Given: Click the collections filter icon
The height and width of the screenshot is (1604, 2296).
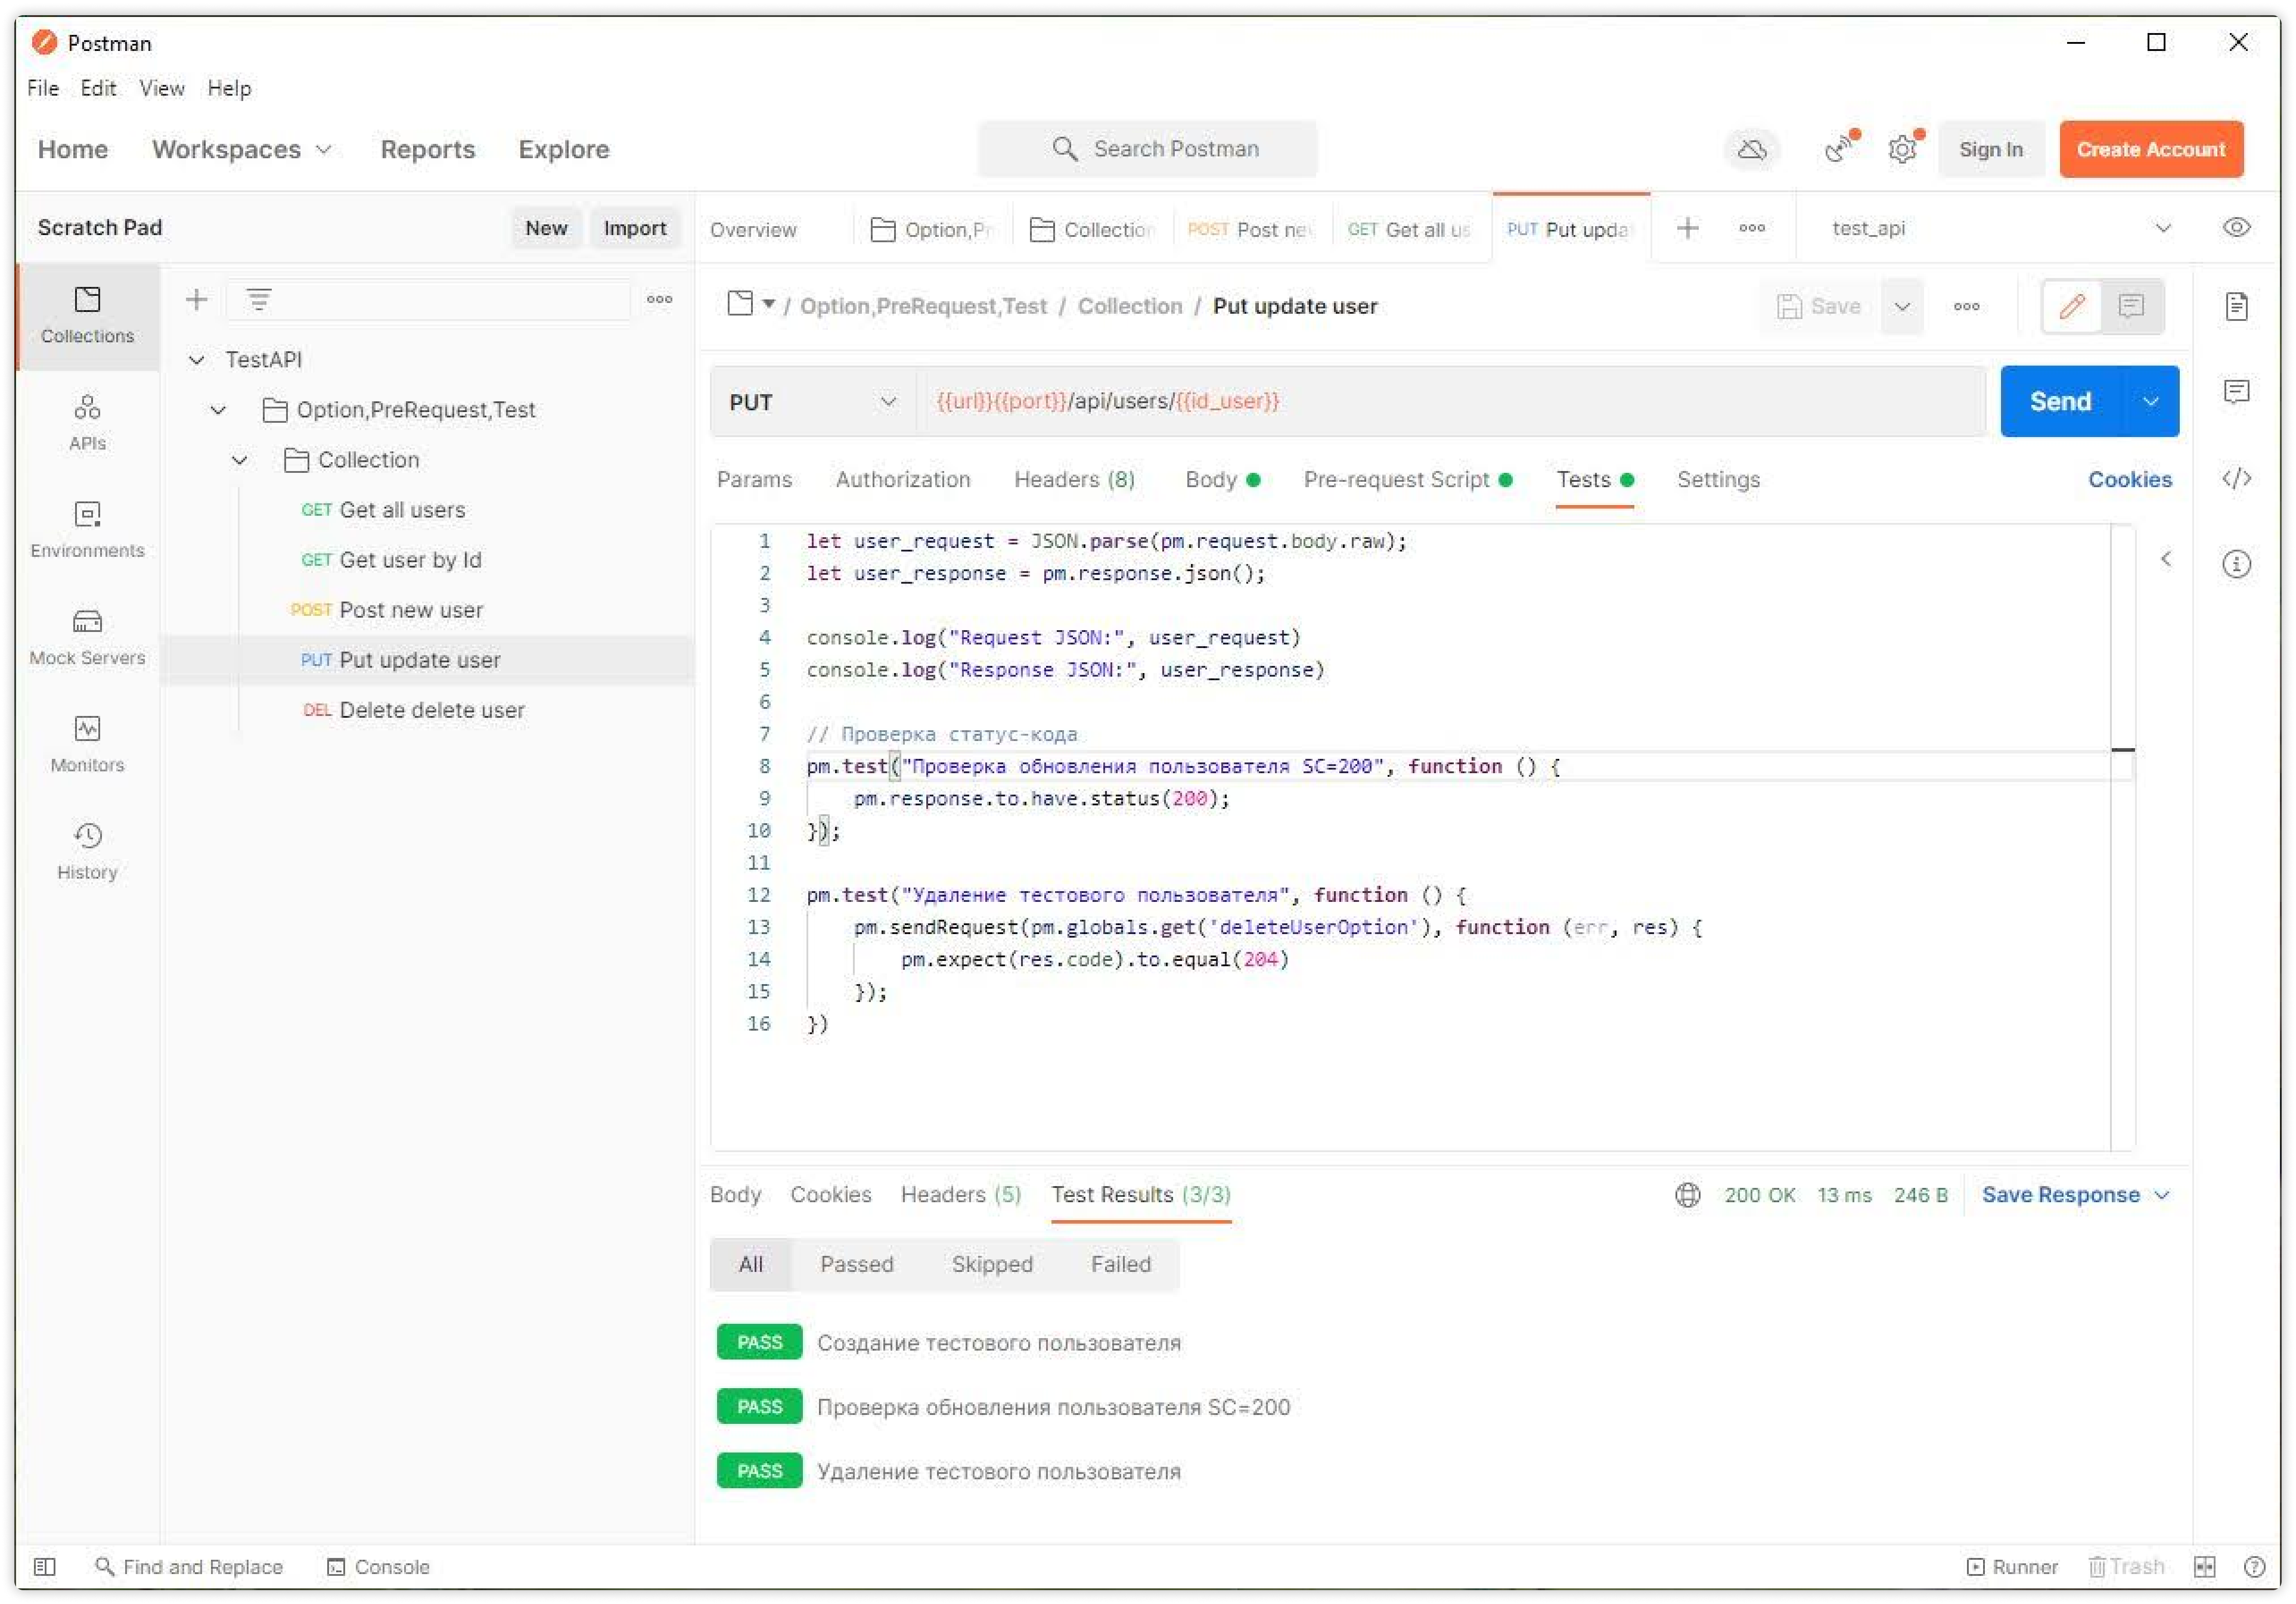Looking at the screenshot, I should 259,299.
